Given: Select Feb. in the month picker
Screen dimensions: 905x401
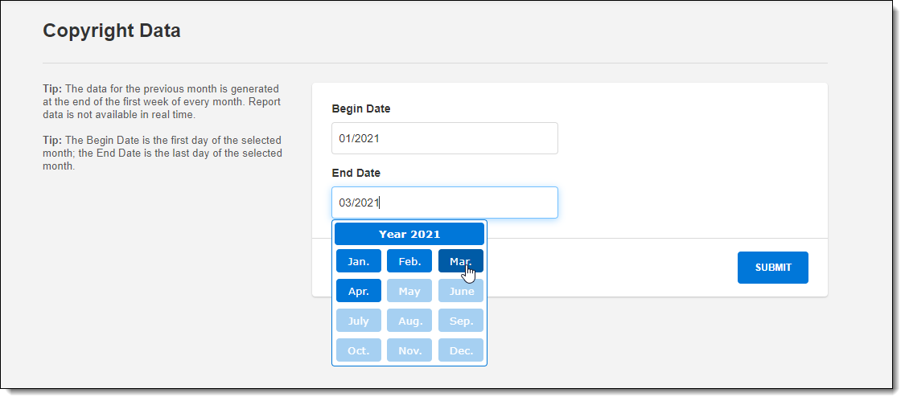Looking at the screenshot, I should tap(409, 261).
